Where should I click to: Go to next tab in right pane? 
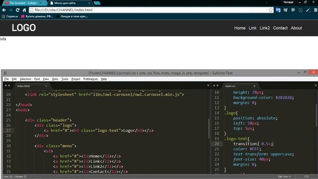(218, 86)
